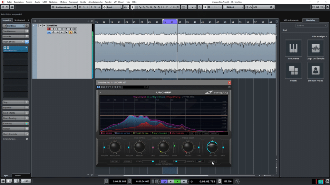
Task: Select the Mute X tool
Action: point(155,7)
